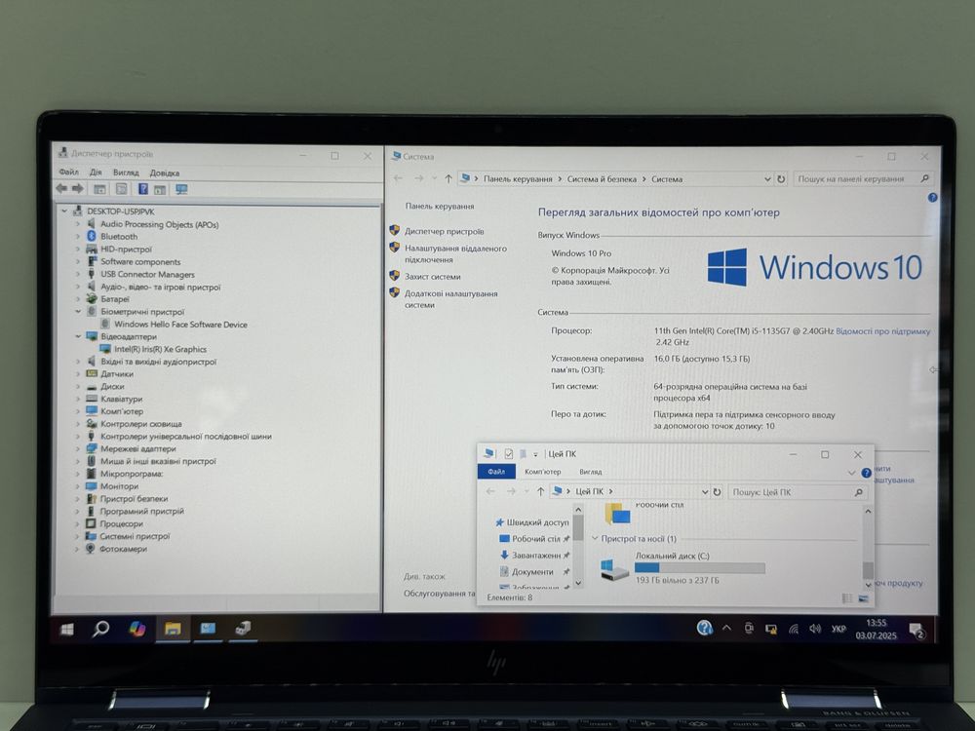
Task: Select Документи in navigation pane
Action: 534,572
